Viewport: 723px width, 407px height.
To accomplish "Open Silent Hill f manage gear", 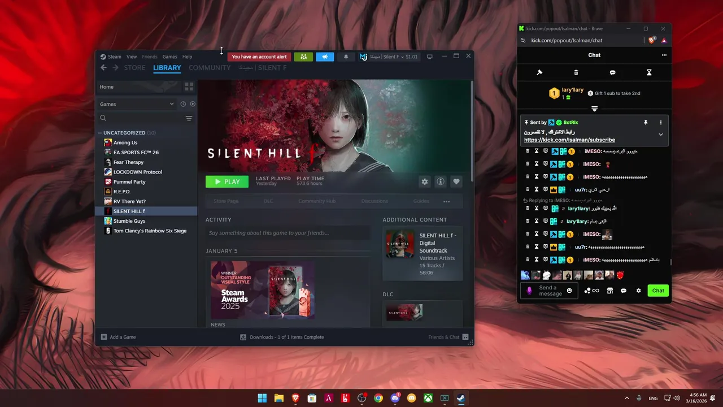I will coord(425,181).
